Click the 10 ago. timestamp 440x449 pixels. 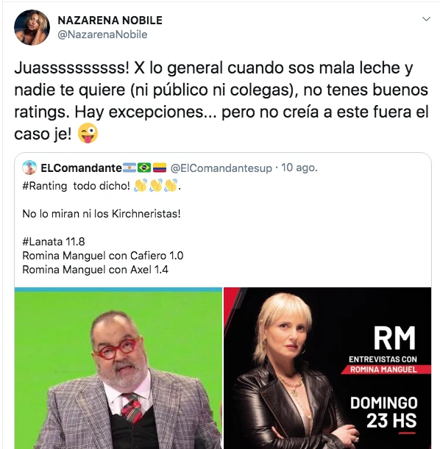[299, 168]
